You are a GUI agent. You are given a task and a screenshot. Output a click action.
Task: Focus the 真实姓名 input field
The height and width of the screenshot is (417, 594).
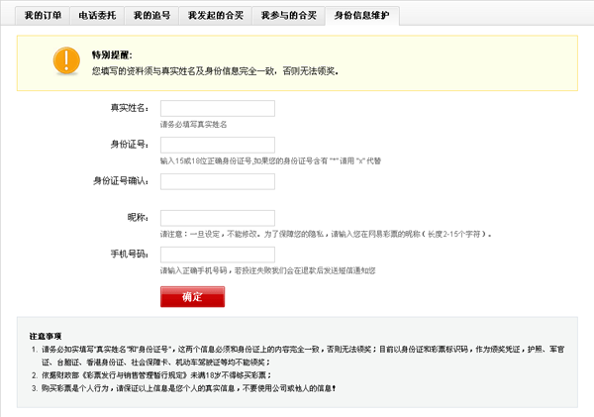tap(217, 108)
